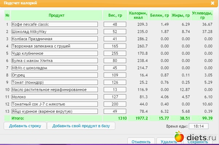Viewport: 219px width, 145px height.
Task: Edit product name 'Кофе nescafe classic'
Action: pyautogui.click(x=55, y=24)
